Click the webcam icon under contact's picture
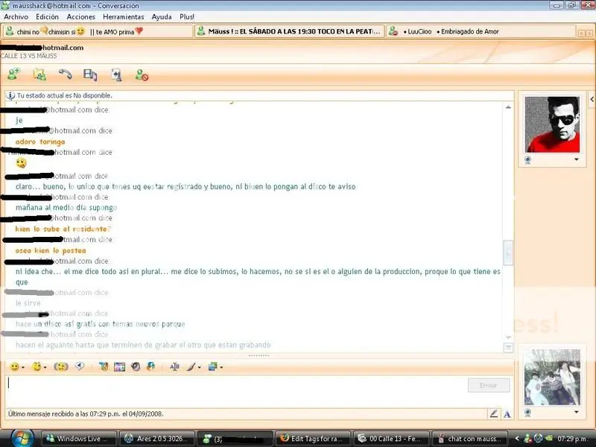 [527, 160]
